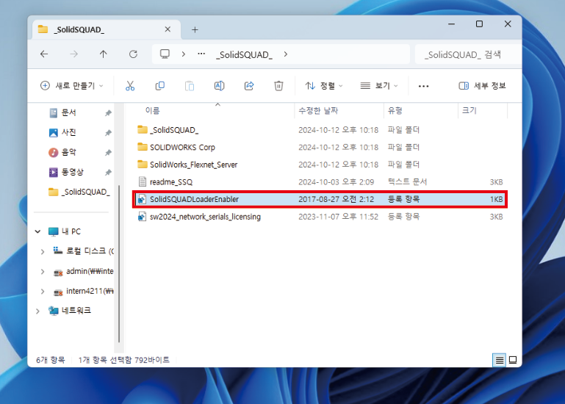
Task: Click the _SolidSQUAD_ 검색 search box
Action: point(468,54)
